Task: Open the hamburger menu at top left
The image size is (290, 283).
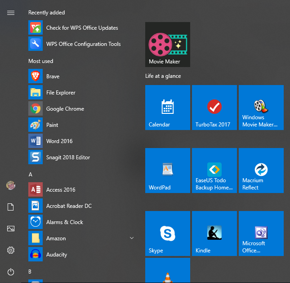Action: [x=11, y=13]
